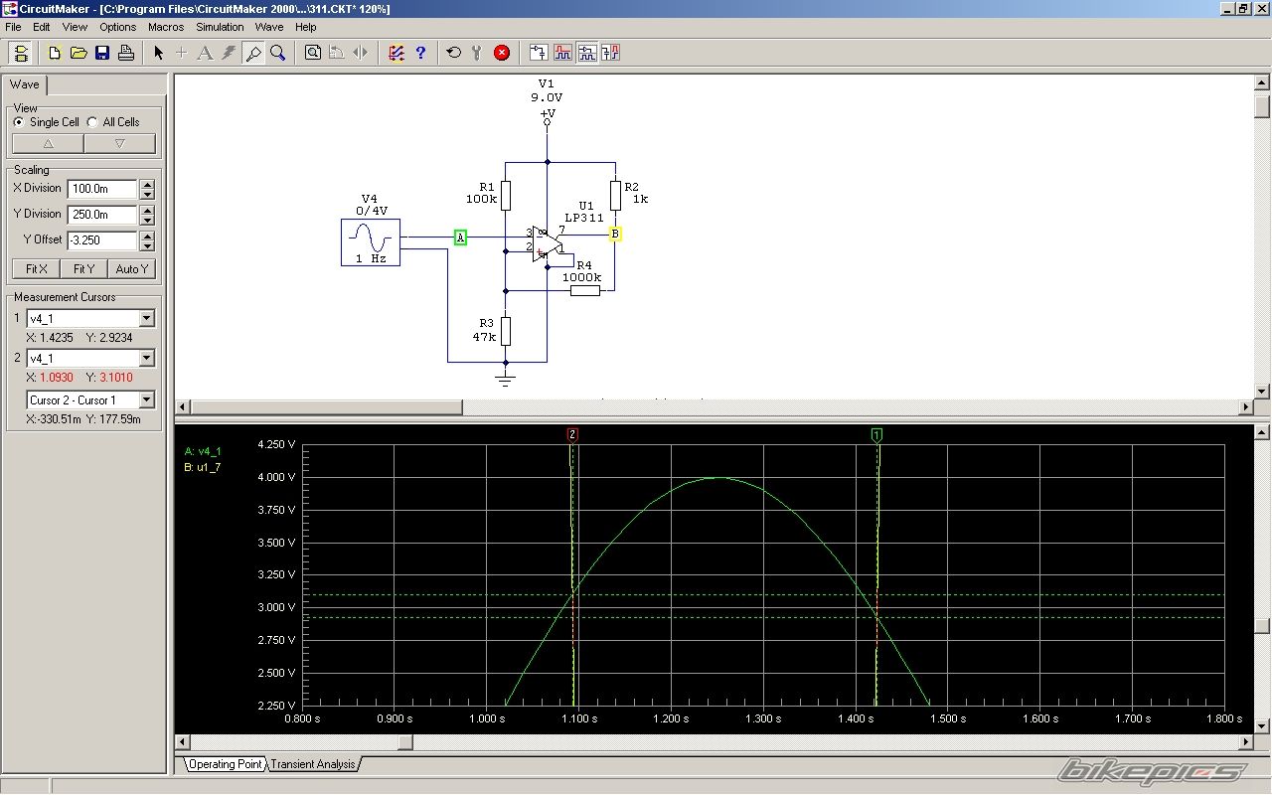
Task: Click the down triangle view button
Action: [x=119, y=143]
